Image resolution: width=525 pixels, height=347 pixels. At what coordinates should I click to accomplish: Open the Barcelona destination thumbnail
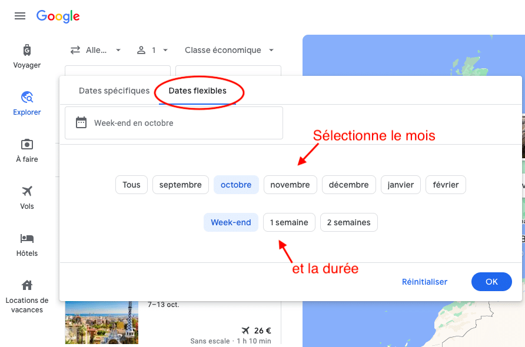pyautogui.click(x=101, y=323)
